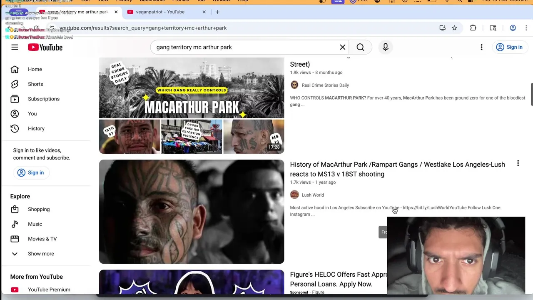Open Movies & TV under Explore
The image size is (533, 300).
pyautogui.click(x=42, y=239)
